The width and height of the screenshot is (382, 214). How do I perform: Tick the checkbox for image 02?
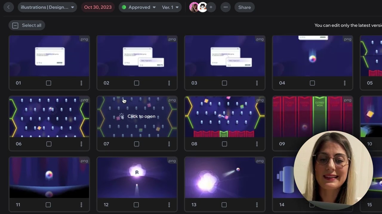click(136, 83)
